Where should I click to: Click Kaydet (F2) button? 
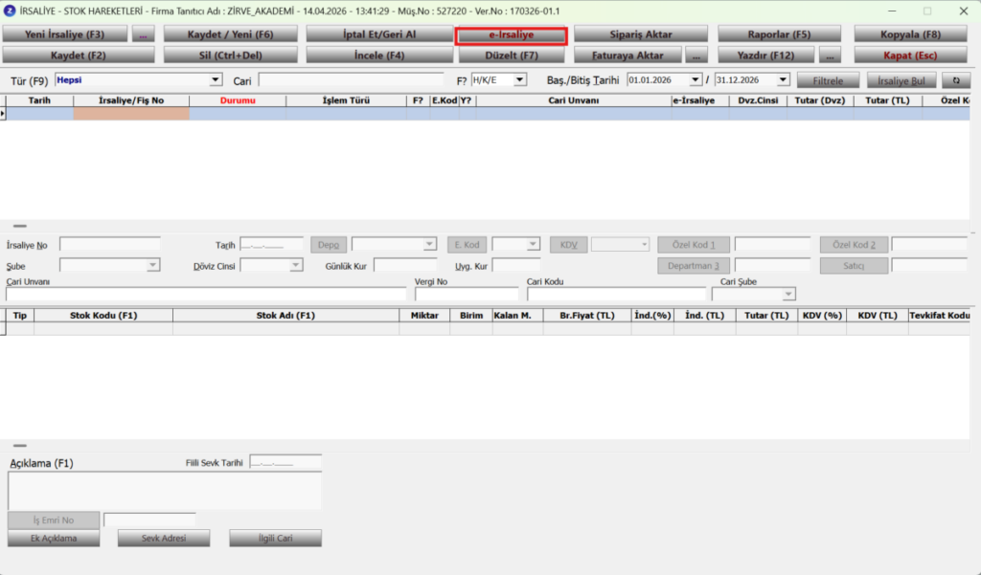click(x=79, y=55)
